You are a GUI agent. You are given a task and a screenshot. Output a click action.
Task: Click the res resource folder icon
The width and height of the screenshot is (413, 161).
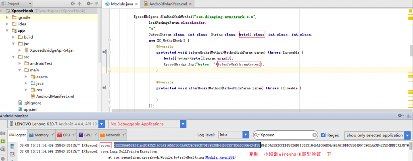click(x=33, y=90)
